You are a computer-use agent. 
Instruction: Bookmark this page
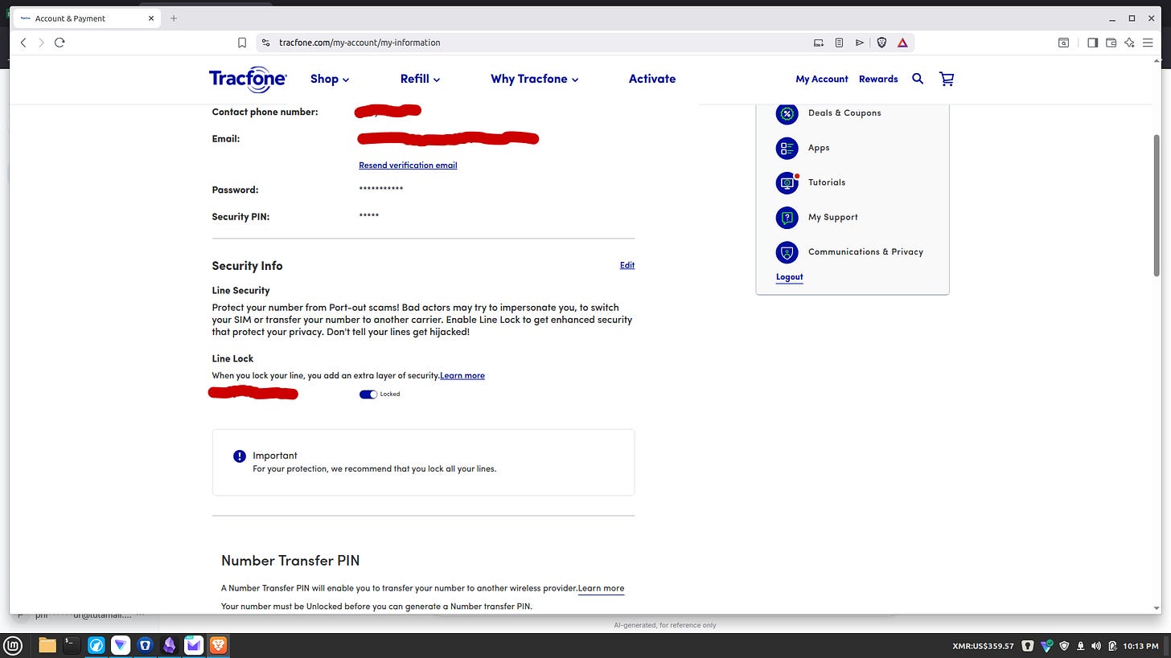[242, 43]
